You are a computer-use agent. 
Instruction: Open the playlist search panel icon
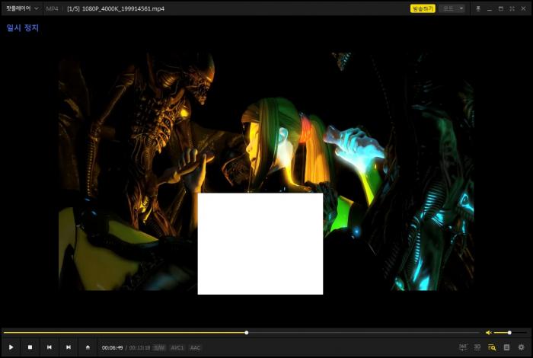492,347
